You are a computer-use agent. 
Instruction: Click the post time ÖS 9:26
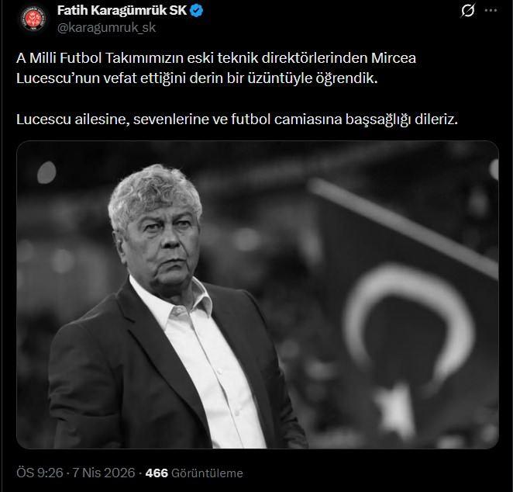click(x=40, y=473)
